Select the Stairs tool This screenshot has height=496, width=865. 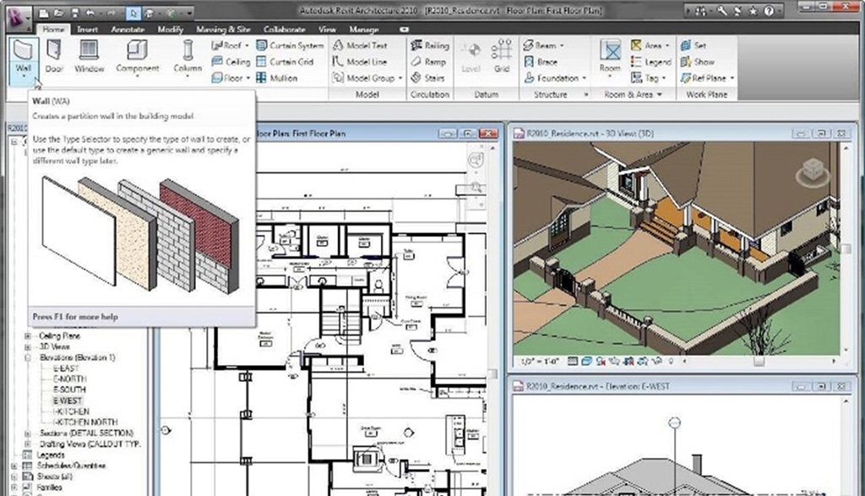click(427, 78)
